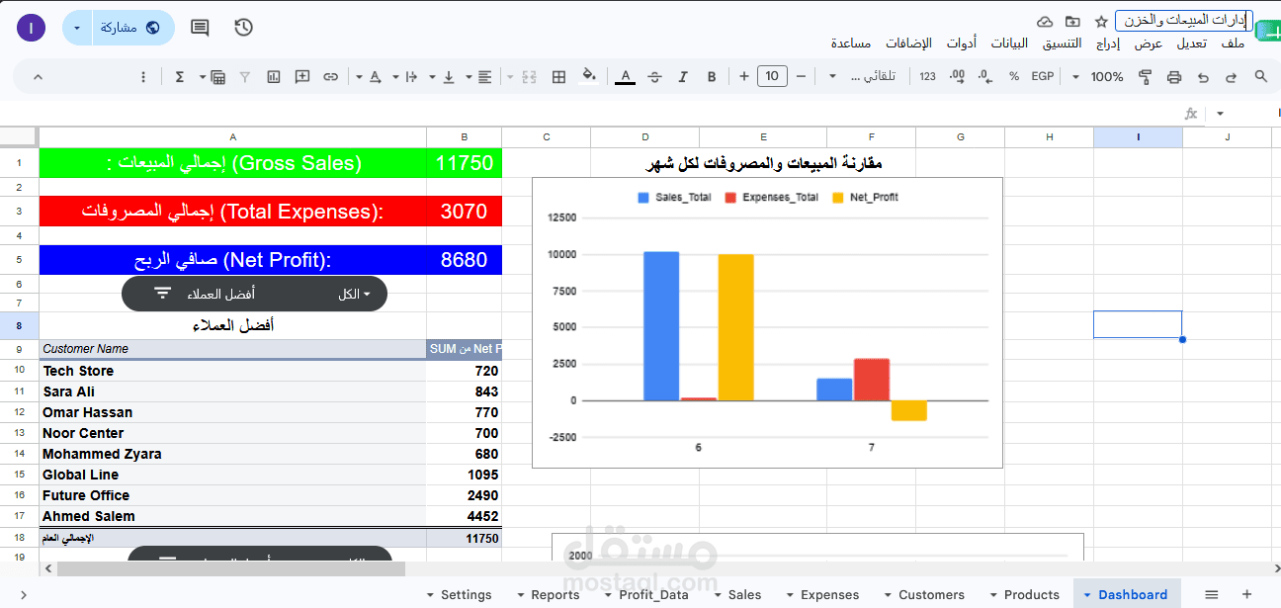Open the ملف (File) menu
Viewport: 1281px width, 608px height.
point(1233,43)
